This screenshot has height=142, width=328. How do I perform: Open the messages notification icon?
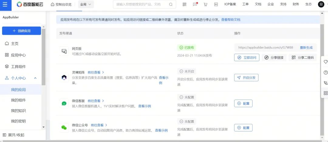coord(195,4)
